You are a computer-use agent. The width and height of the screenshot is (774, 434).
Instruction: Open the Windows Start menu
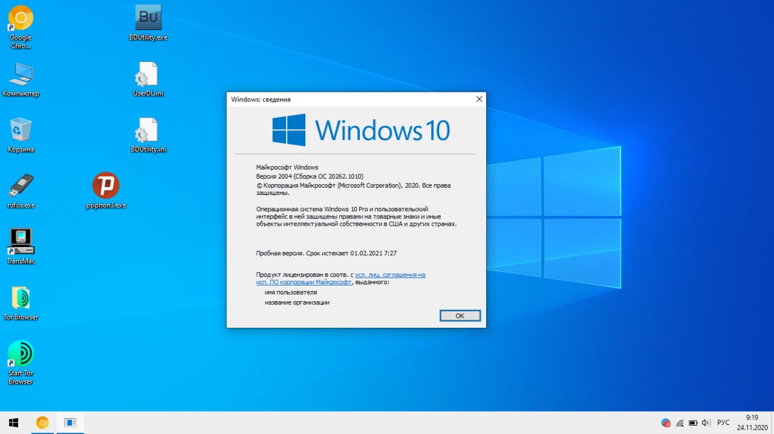point(13,423)
